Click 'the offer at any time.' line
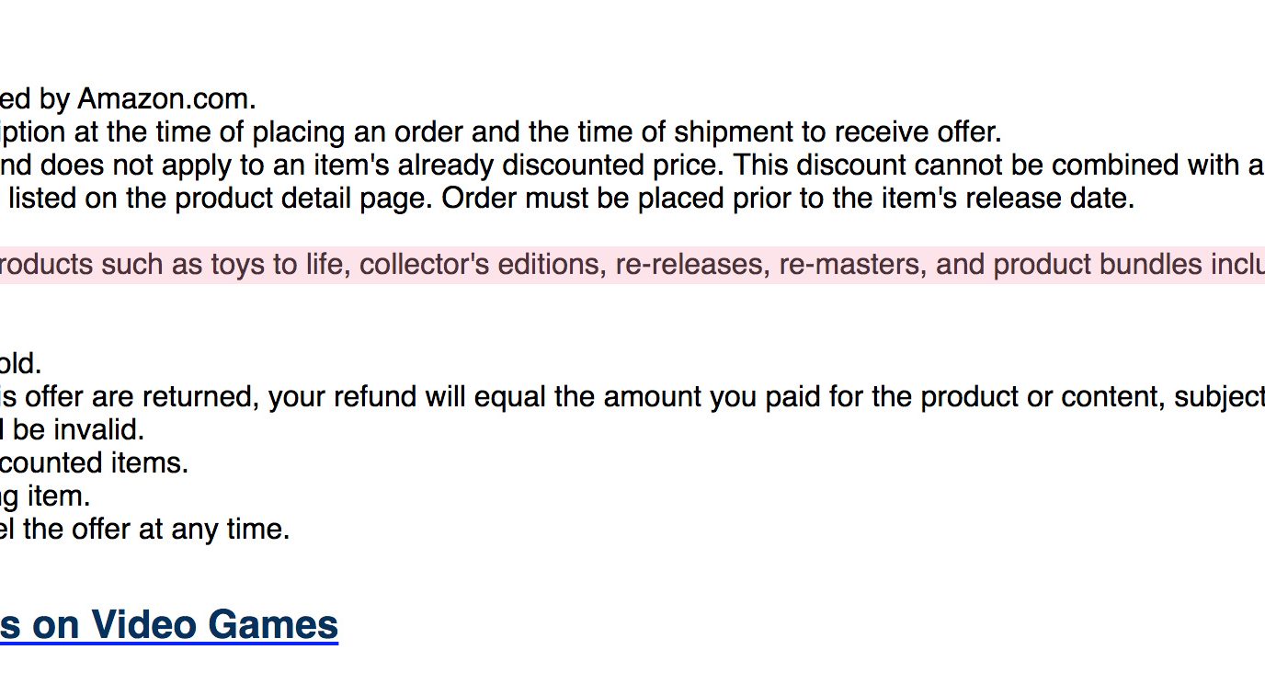Viewport: 1265px width, 684px height. (x=144, y=530)
